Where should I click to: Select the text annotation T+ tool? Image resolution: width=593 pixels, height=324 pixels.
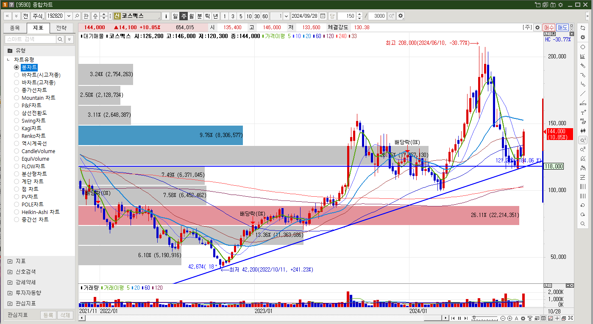(x=583, y=112)
